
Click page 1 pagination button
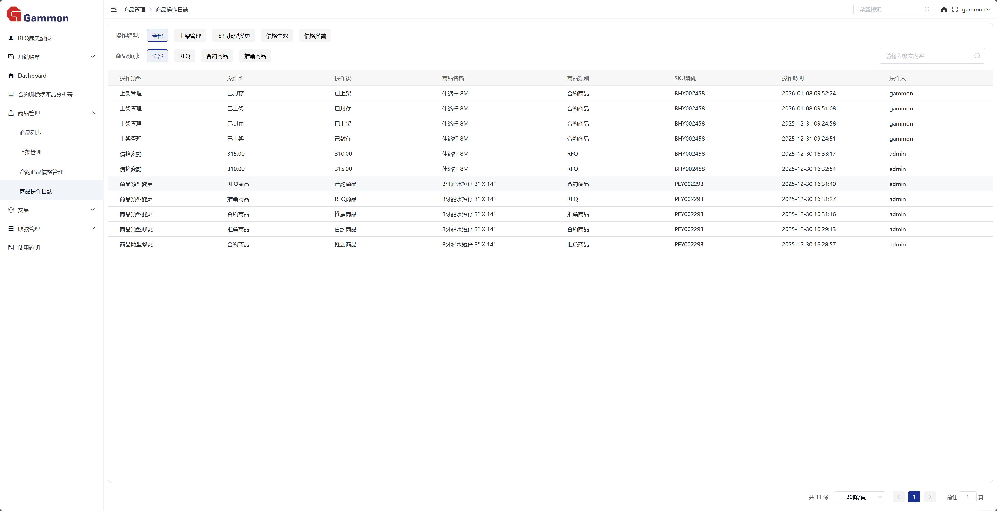pos(914,497)
